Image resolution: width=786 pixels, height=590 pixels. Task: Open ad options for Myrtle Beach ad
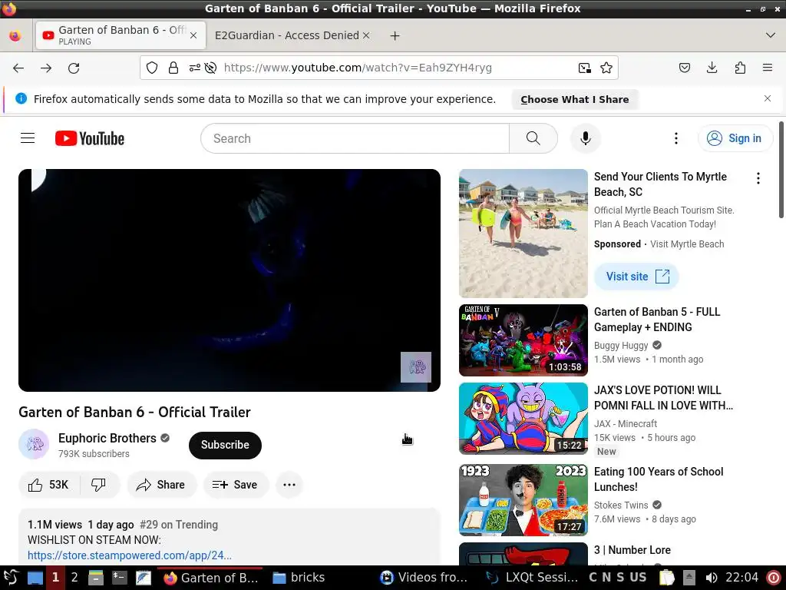click(x=758, y=178)
